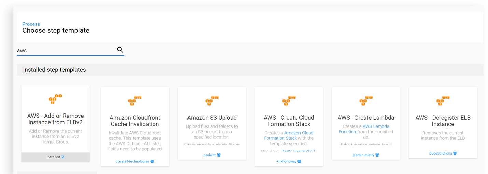Select the AWS - Add or Remove instance from ELBv2 title
488x174 pixels.
[56, 119]
